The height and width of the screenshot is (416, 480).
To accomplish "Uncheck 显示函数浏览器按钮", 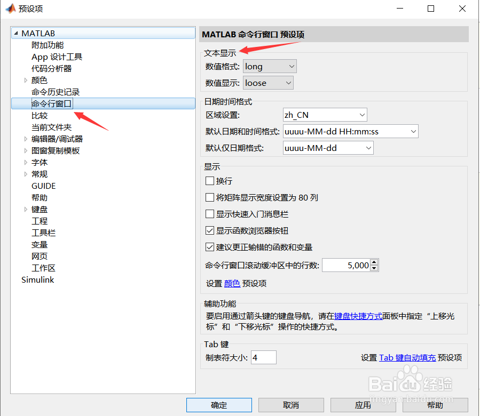I will [210, 230].
